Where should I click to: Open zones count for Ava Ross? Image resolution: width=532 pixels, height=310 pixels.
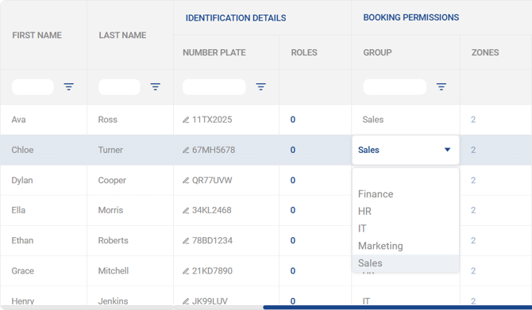(473, 120)
